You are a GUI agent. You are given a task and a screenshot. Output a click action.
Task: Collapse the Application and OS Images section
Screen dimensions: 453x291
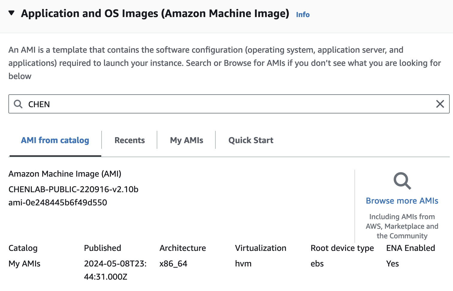coord(11,13)
